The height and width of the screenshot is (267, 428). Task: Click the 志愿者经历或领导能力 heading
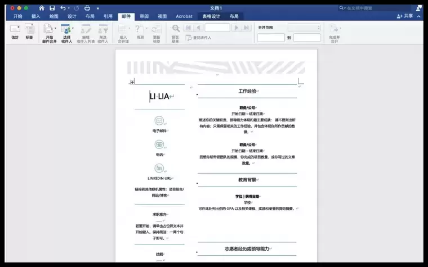(247, 249)
